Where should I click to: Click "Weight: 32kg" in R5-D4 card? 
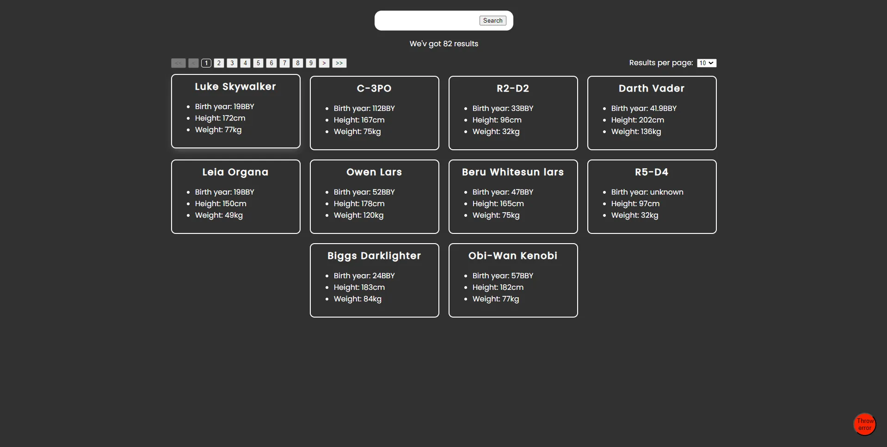click(x=635, y=215)
